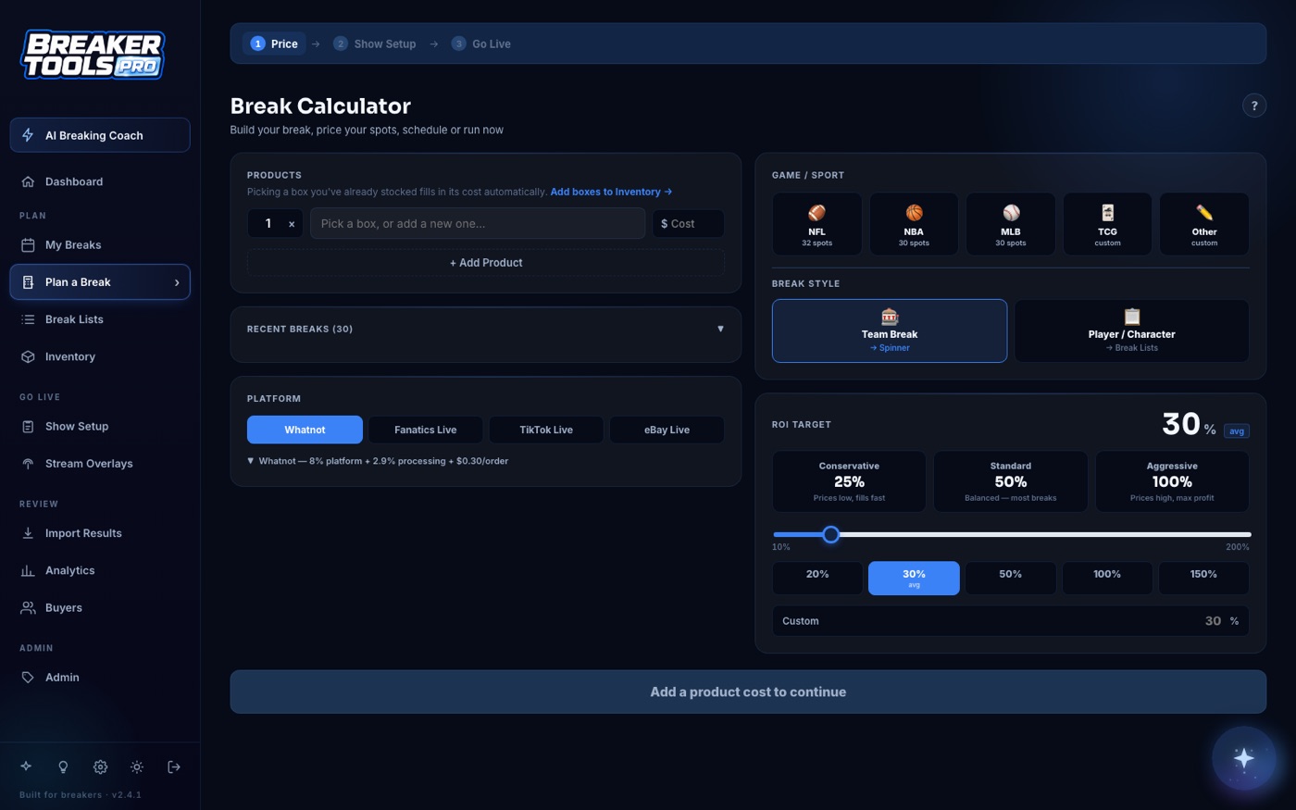
Task: Set ROI to 100% quick button
Action: tap(1107, 578)
